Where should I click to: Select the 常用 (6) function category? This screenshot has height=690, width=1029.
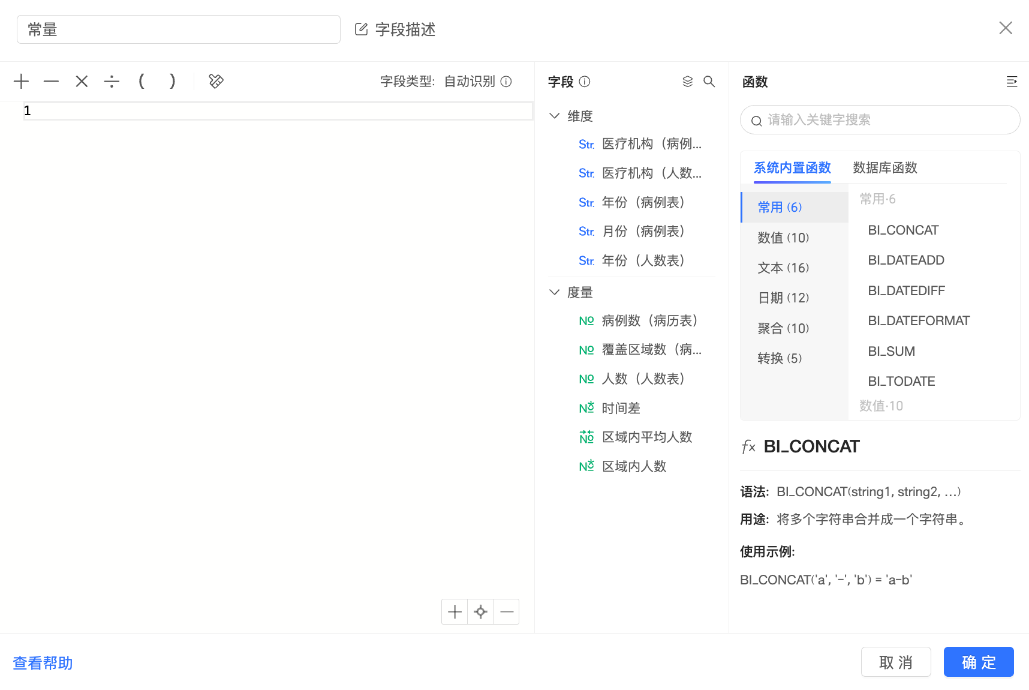[x=795, y=207]
